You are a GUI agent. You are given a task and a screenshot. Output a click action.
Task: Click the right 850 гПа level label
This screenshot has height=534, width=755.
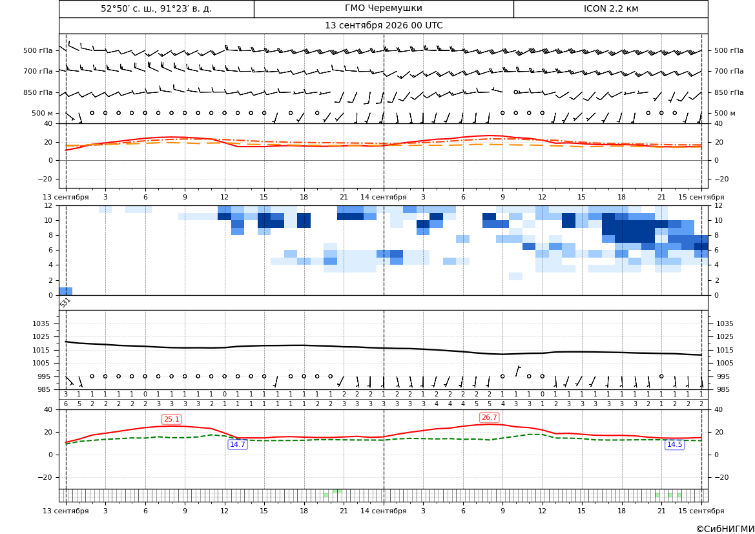point(729,92)
